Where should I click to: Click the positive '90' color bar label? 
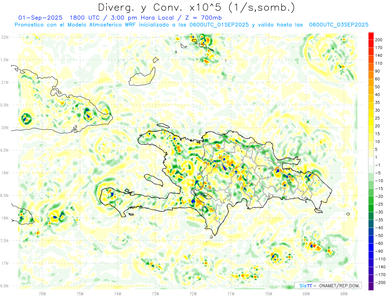click(x=378, y=71)
